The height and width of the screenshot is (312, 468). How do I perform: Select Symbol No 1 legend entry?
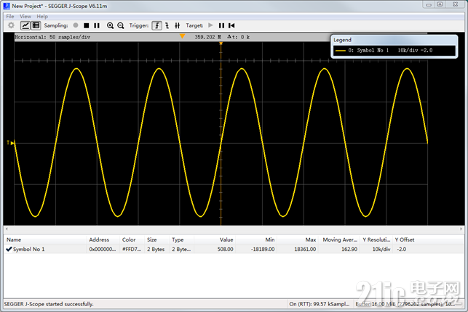pos(394,51)
